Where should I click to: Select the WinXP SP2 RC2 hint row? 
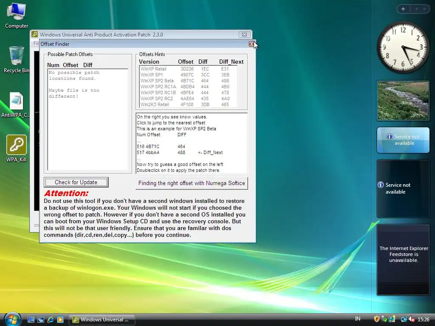tap(188, 98)
